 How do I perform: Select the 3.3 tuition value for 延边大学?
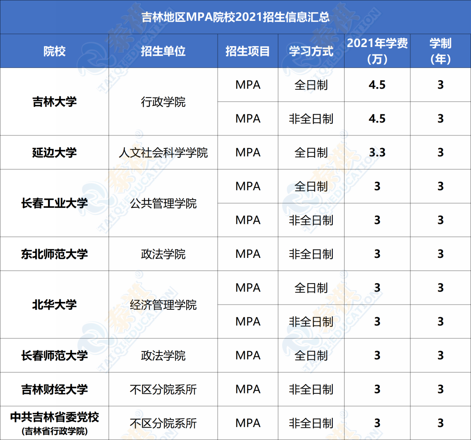[x=377, y=152]
